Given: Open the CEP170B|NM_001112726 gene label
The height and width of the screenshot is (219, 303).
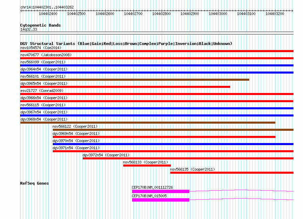Looking at the screenshot, I should point(152,187).
